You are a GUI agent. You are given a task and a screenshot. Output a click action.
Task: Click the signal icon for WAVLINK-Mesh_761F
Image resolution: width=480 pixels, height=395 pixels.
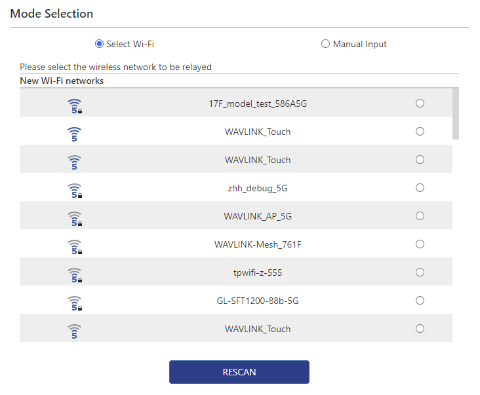click(75, 246)
